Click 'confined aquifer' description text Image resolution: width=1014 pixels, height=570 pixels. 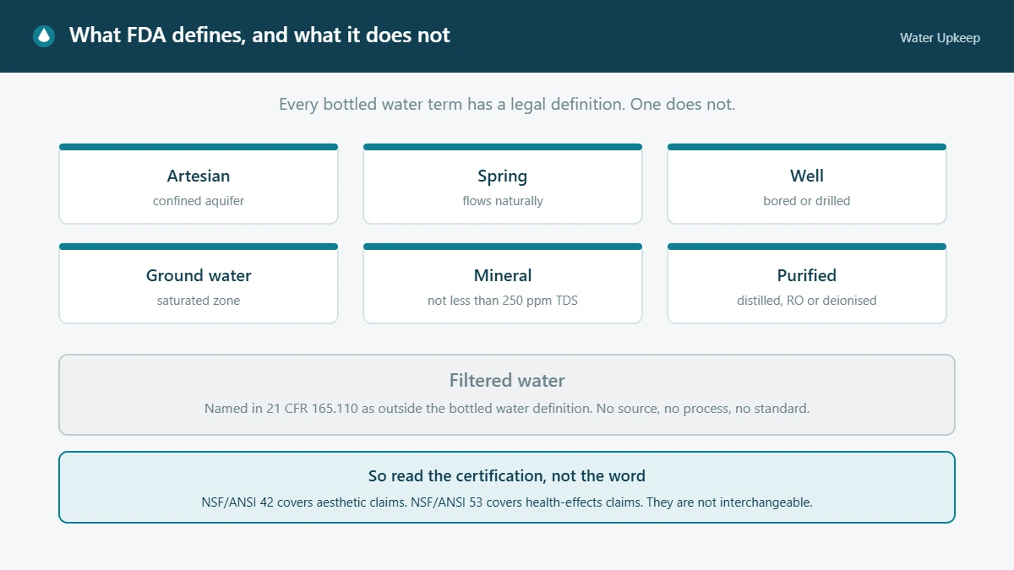[x=199, y=201]
